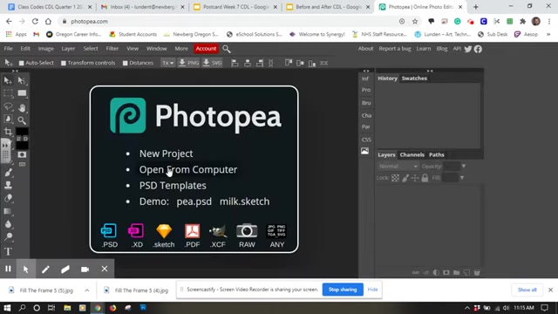The height and width of the screenshot is (314, 558).
Task: Enable the Transform controls checkbox
Action: [64, 63]
